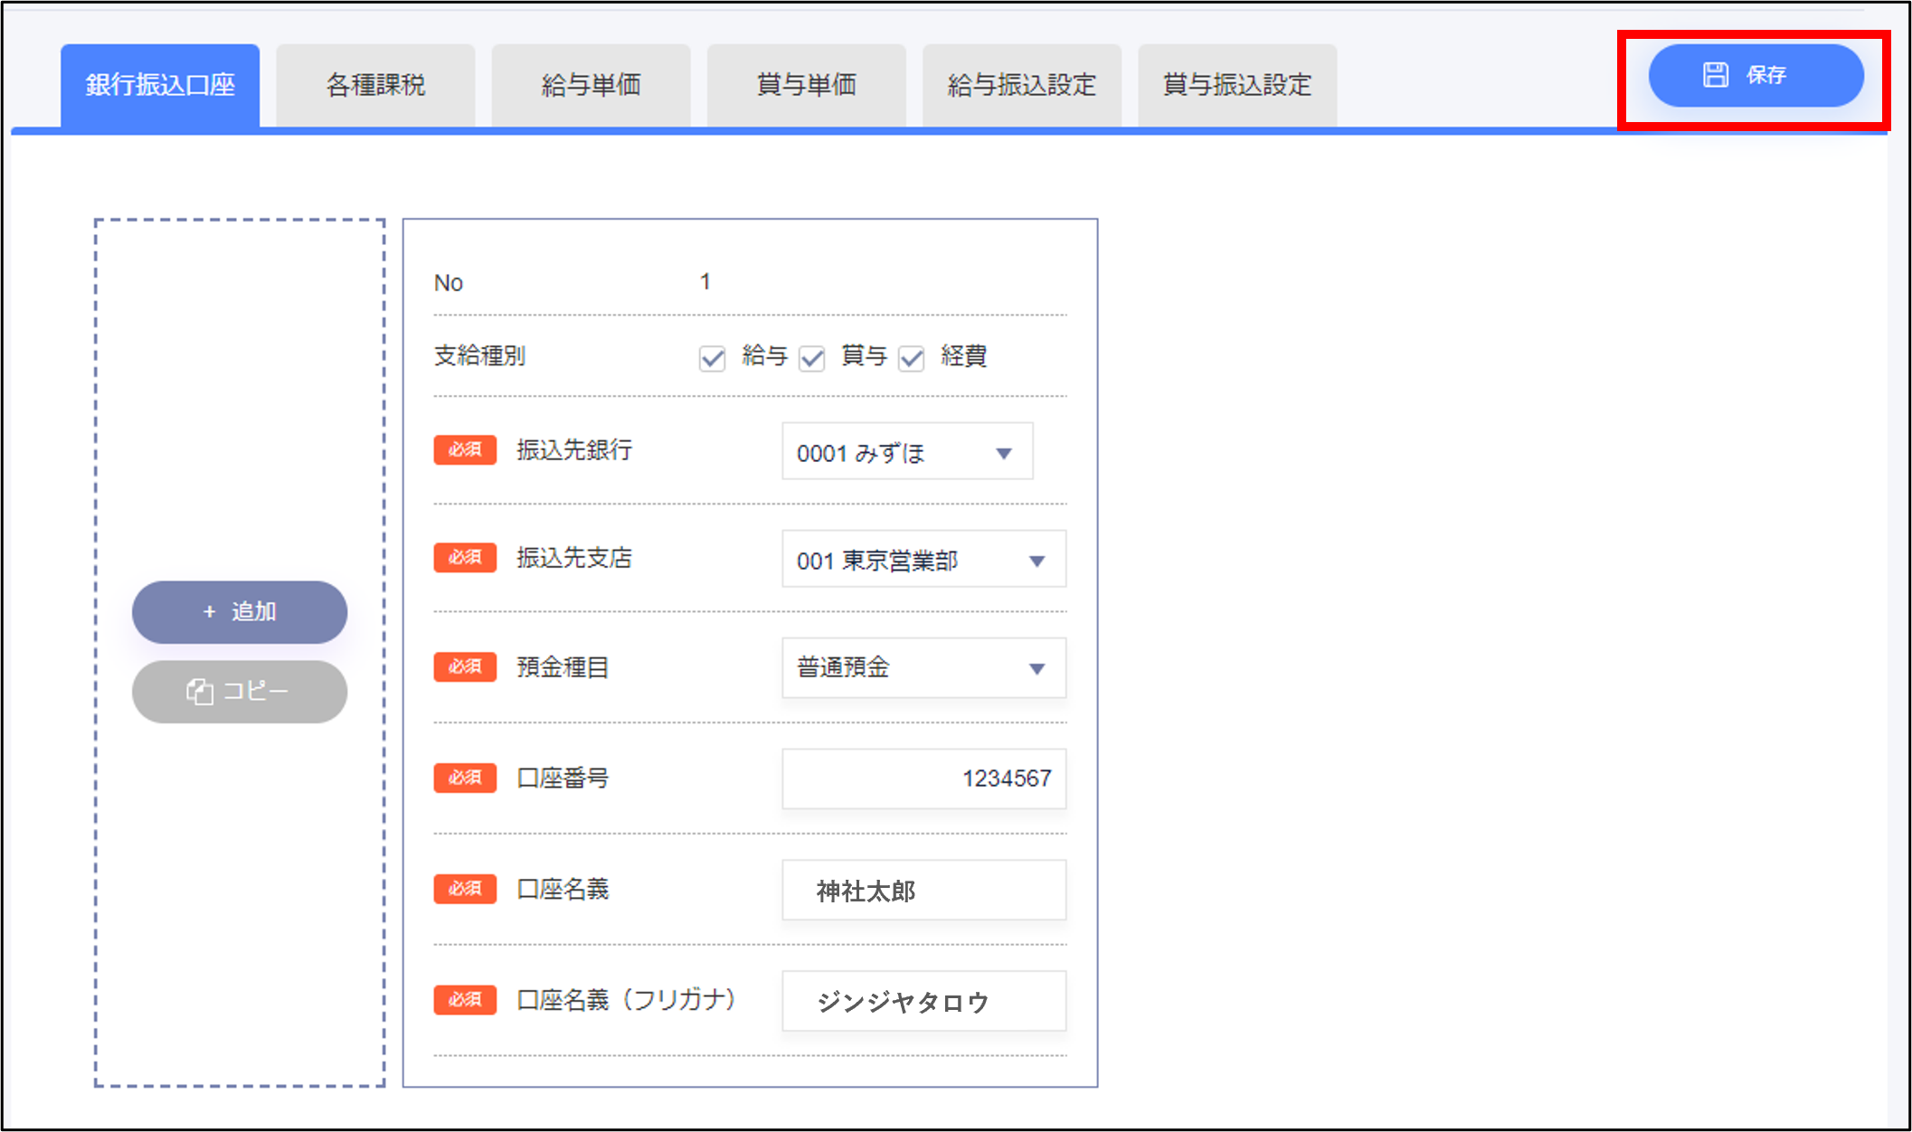
Task: Select the 賞与単価 tab
Action: click(806, 86)
